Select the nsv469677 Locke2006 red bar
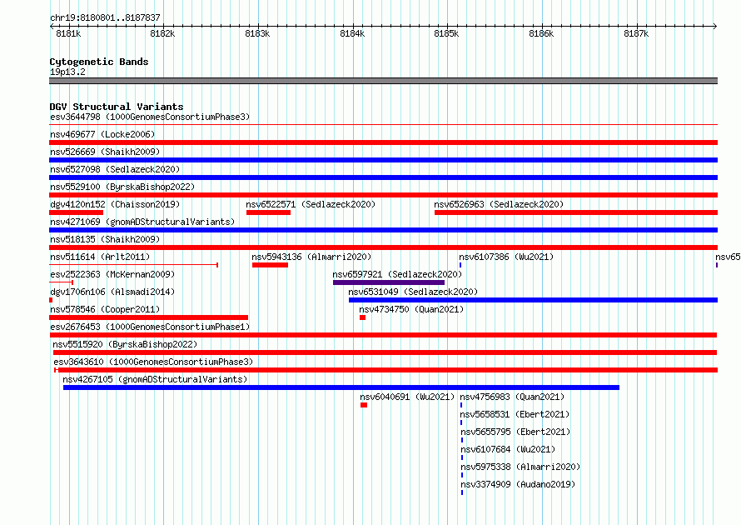This screenshot has width=741, height=525. [x=383, y=142]
